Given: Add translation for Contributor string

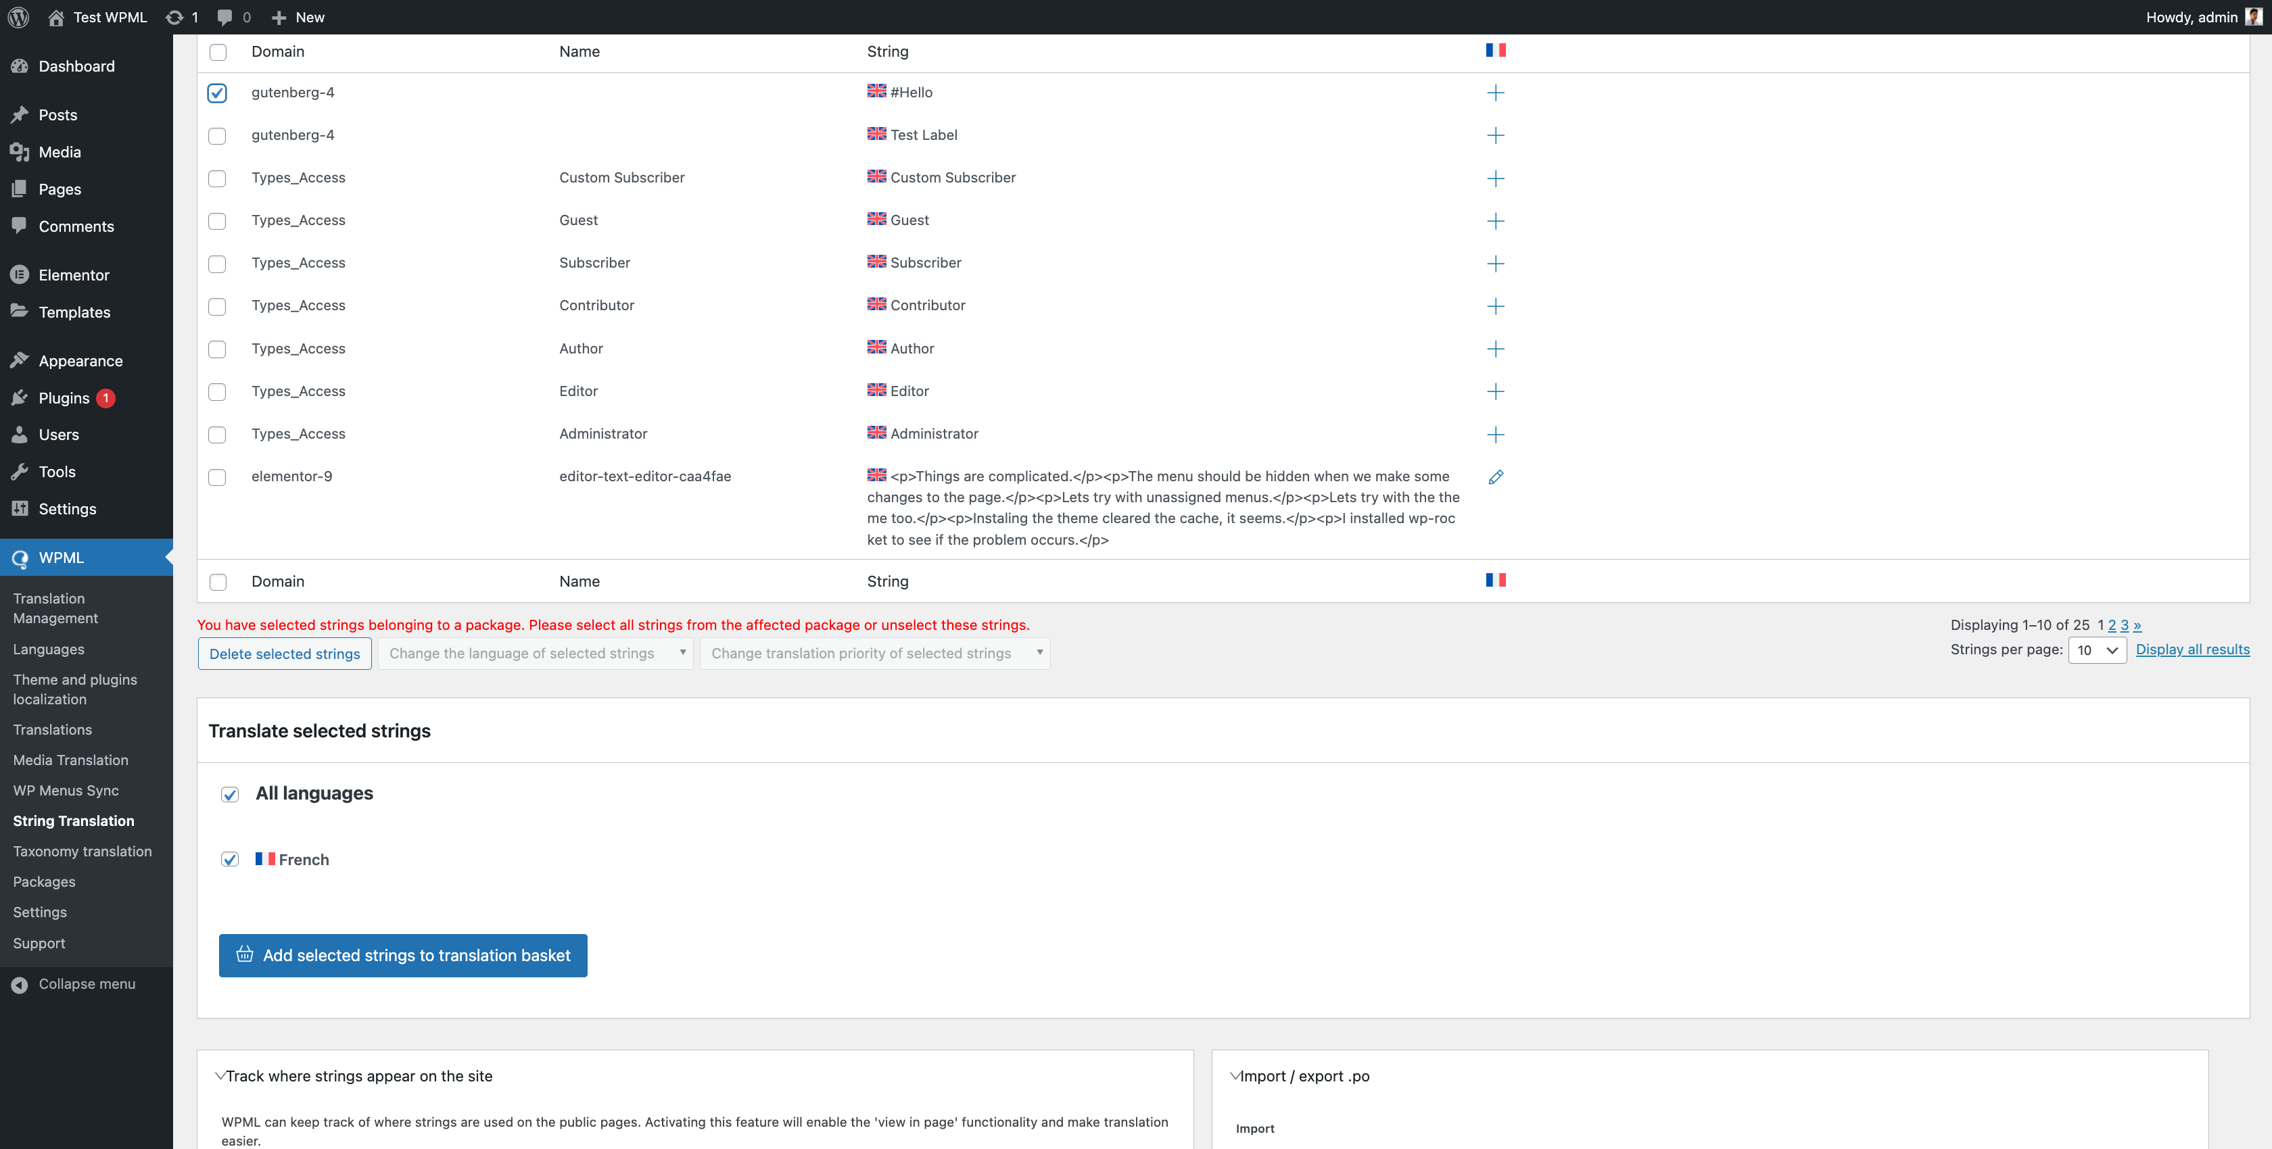Looking at the screenshot, I should click(1495, 306).
